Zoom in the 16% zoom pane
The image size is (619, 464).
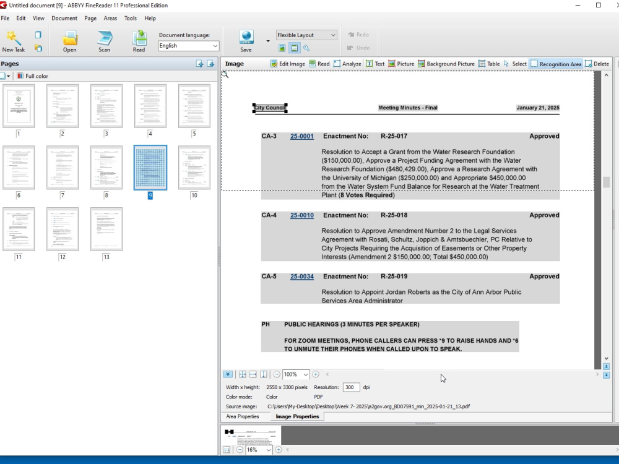(x=279, y=450)
